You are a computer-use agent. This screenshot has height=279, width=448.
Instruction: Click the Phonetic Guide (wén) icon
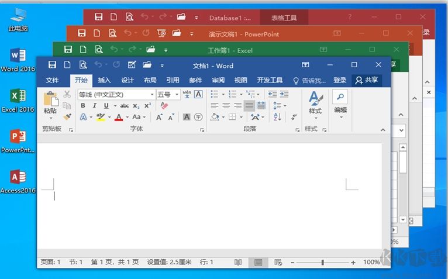(187, 94)
